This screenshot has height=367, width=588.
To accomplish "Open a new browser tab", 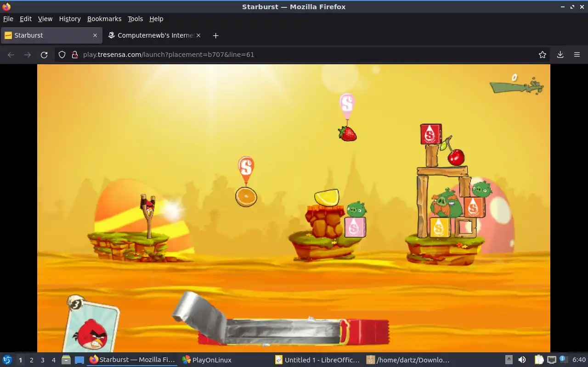I will 215,35.
